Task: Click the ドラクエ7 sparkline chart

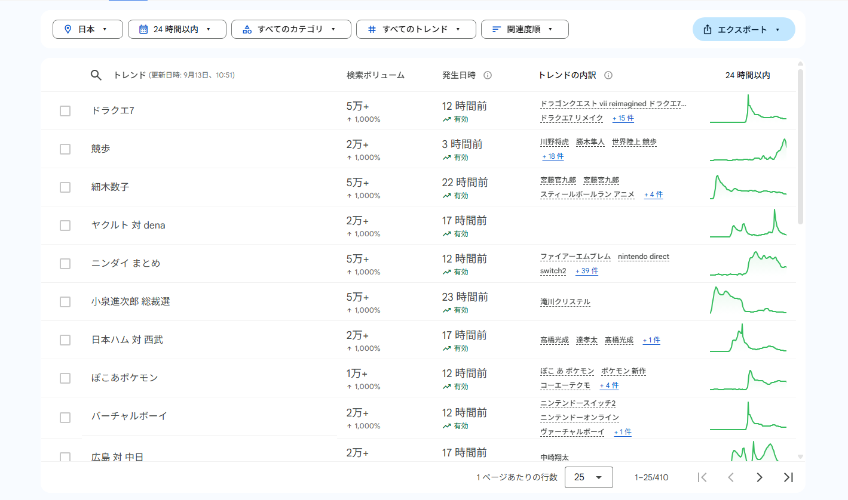Action: pyautogui.click(x=748, y=109)
